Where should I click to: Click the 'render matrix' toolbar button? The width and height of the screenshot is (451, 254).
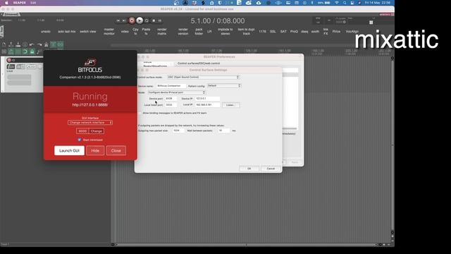click(x=162, y=31)
